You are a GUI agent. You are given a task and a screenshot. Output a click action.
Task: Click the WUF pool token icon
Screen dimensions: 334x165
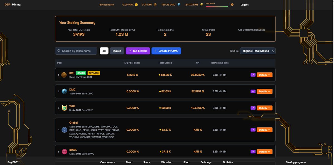click(64, 108)
